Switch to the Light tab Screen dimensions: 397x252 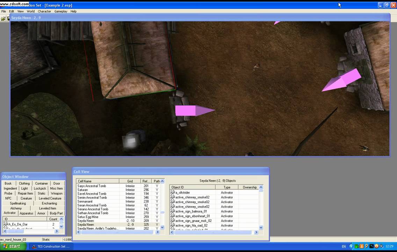pyautogui.click(x=24, y=188)
